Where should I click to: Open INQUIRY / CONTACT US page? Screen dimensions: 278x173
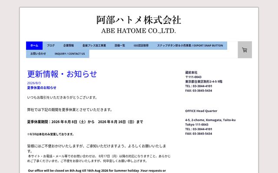click(69, 54)
